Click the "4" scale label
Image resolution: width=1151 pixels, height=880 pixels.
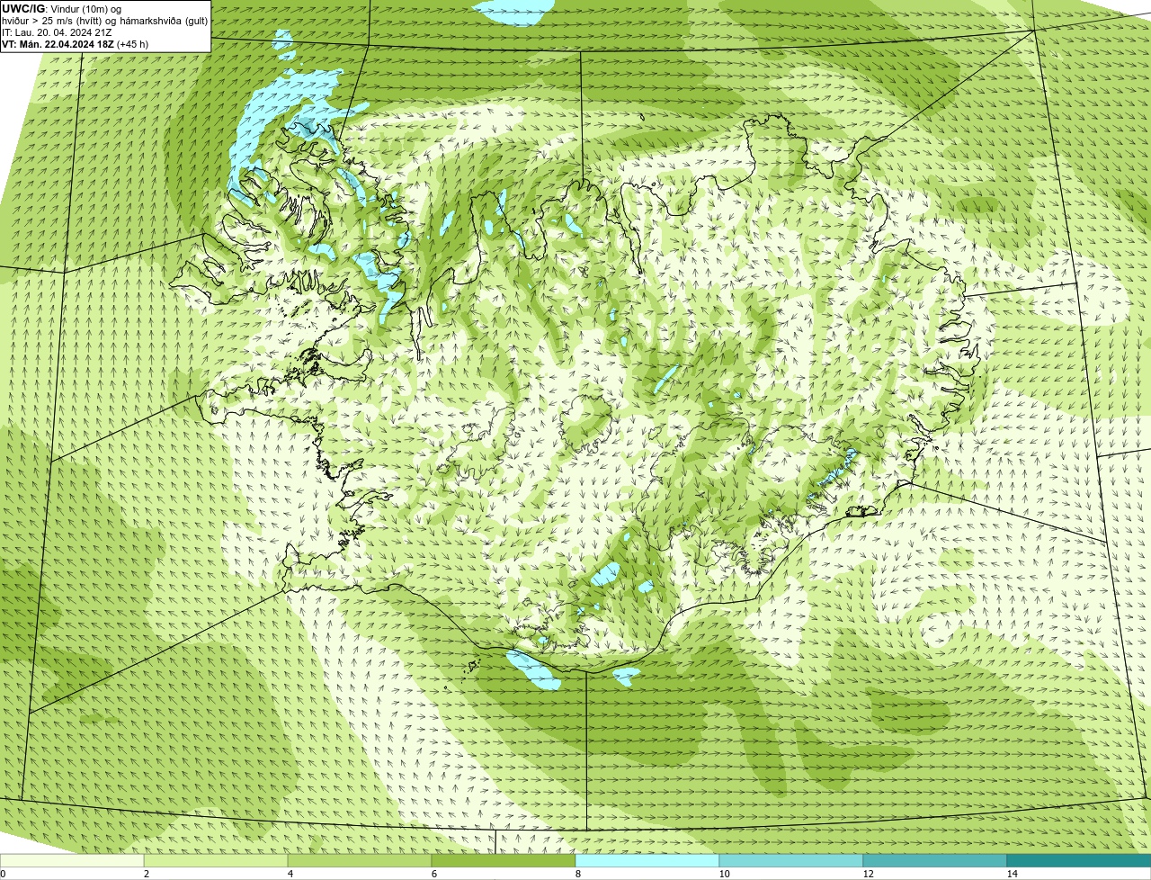(x=290, y=874)
